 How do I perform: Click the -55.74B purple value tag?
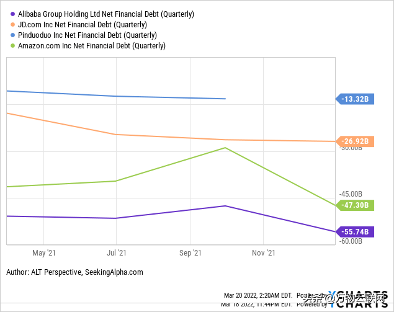click(x=355, y=231)
